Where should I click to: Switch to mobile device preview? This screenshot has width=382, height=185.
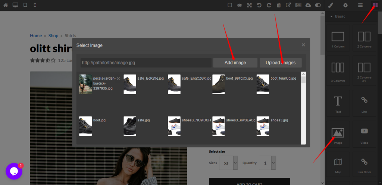pos(35,5)
